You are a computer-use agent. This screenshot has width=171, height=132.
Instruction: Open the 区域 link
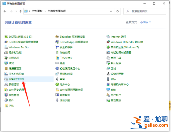[x=113, y=69]
